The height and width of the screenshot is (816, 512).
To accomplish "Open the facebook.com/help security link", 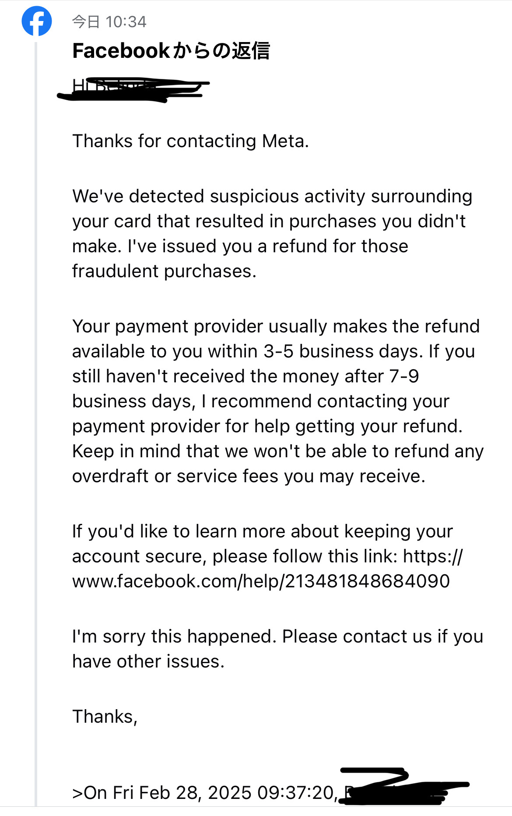I will click(267, 569).
